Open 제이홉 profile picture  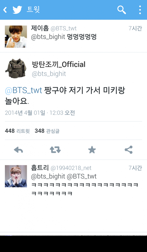[16, 37]
